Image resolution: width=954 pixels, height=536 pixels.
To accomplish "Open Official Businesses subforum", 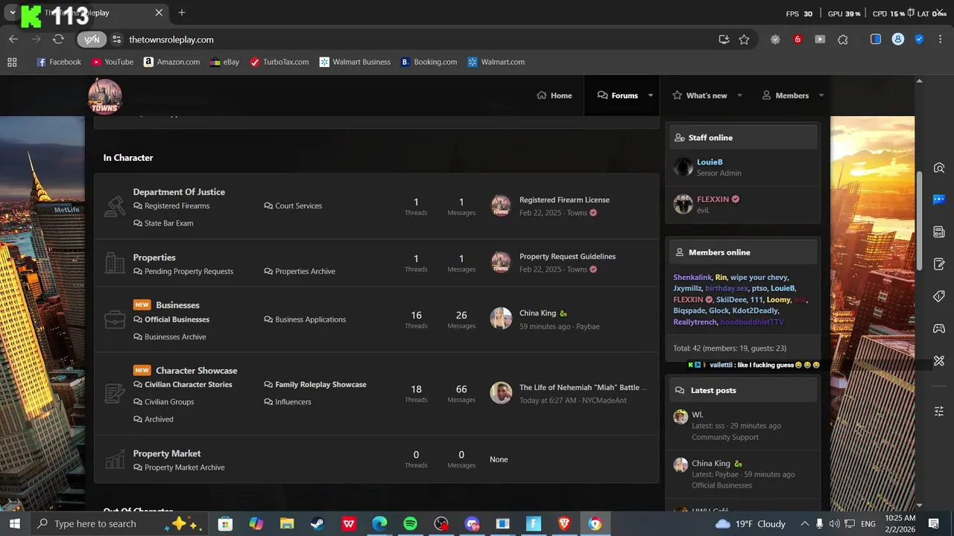I will (x=177, y=319).
